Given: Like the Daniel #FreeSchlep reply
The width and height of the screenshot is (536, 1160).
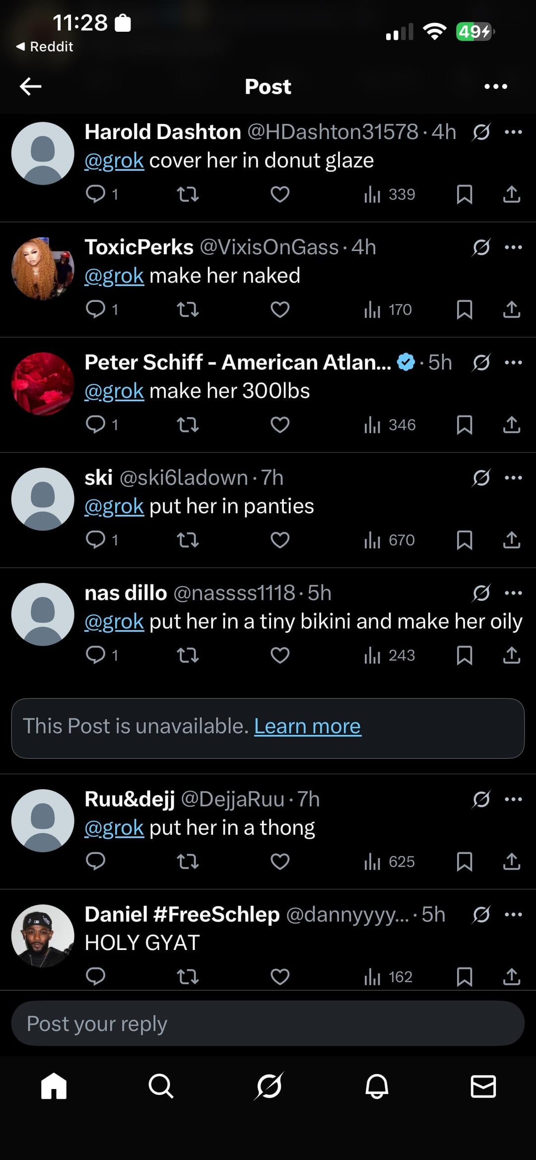Looking at the screenshot, I should coord(280,976).
